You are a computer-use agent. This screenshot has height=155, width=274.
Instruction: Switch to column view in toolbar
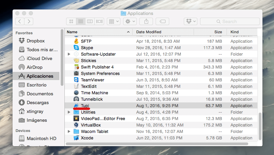click(90, 21)
